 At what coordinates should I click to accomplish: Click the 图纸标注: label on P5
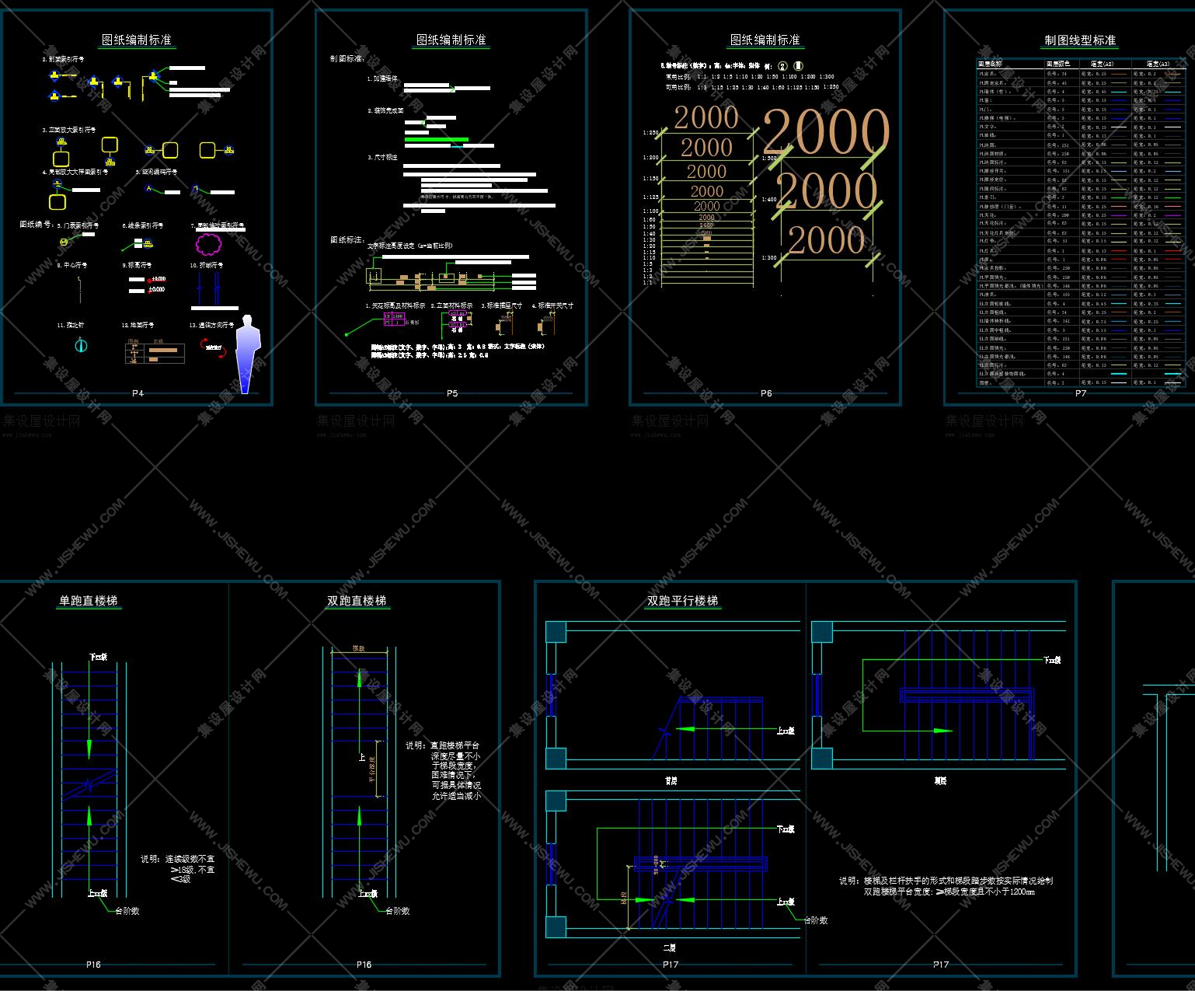coord(347,240)
